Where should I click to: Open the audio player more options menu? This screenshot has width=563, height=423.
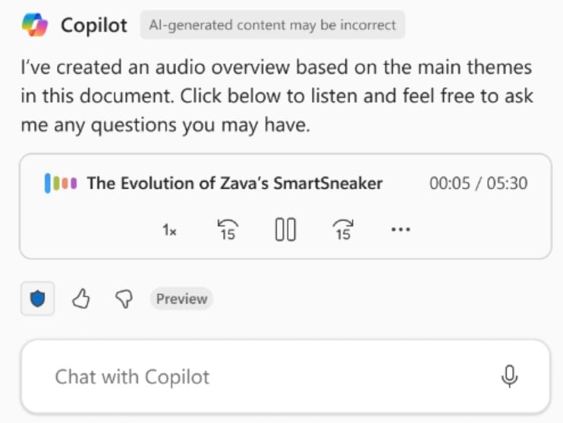click(x=400, y=229)
